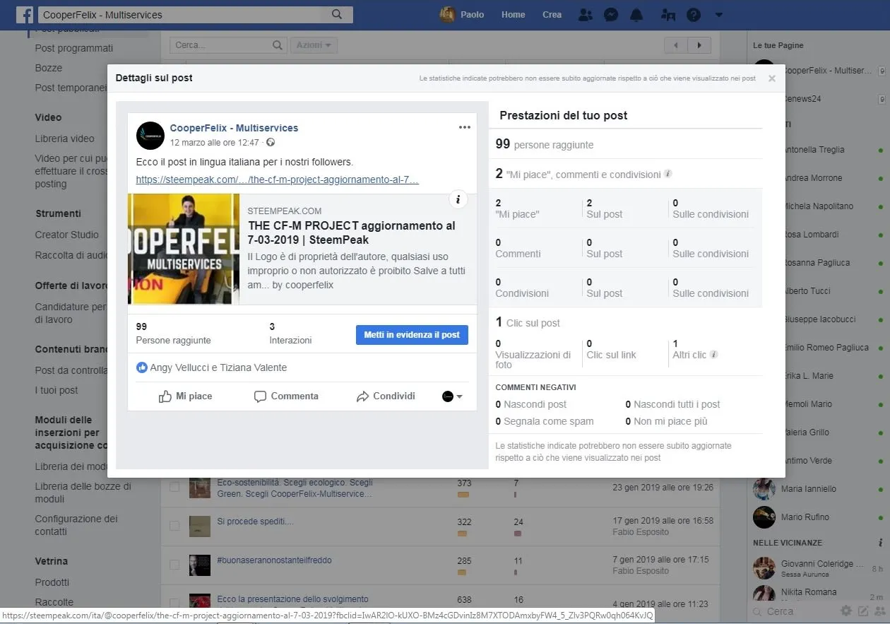The width and height of the screenshot is (890, 624).
Task: Click the Quick Access pages icon in top bar
Action: (667, 15)
